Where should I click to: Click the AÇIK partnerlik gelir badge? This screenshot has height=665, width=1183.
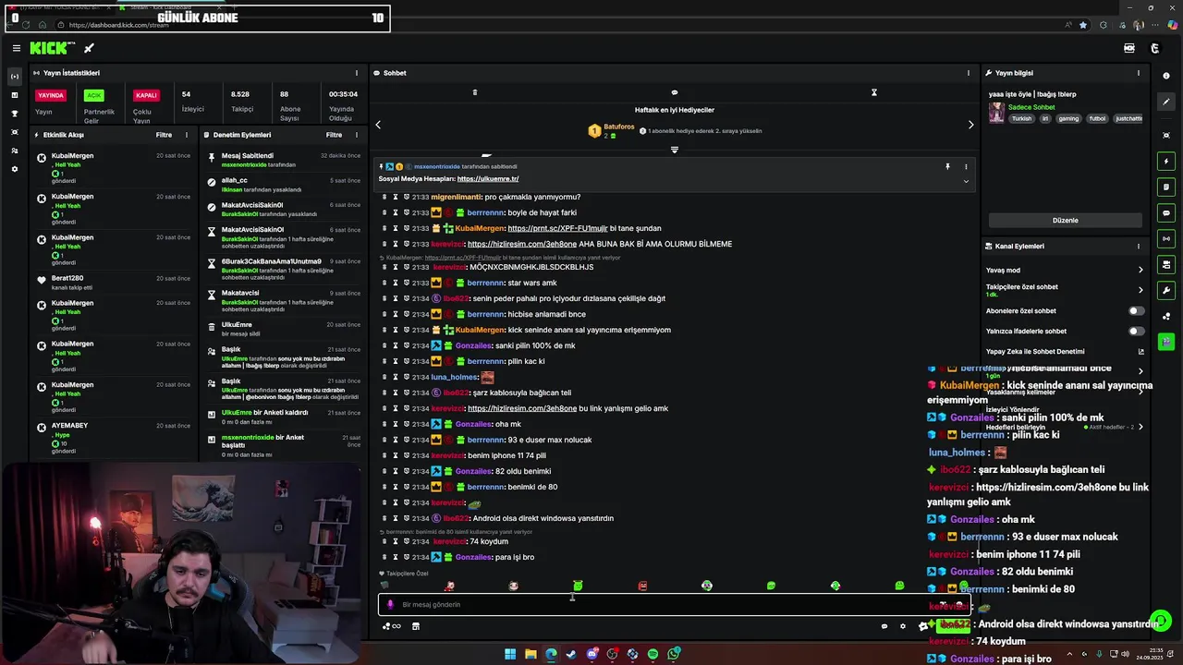pos(93,96)
